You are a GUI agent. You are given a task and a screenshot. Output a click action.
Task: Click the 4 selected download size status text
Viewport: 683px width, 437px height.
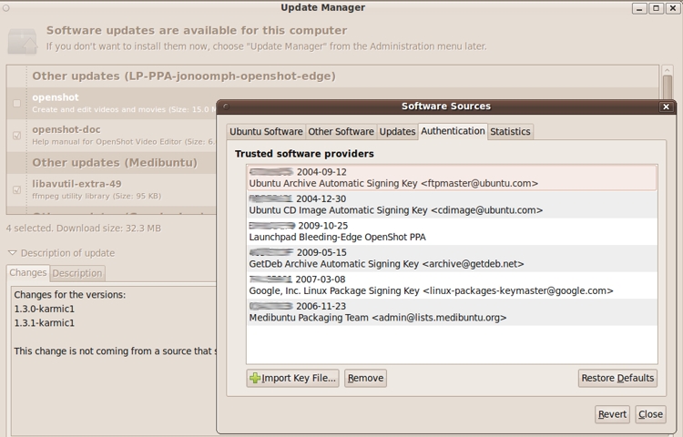point(83,229)
